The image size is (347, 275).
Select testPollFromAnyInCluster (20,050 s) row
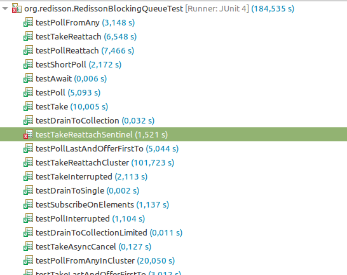105,260
